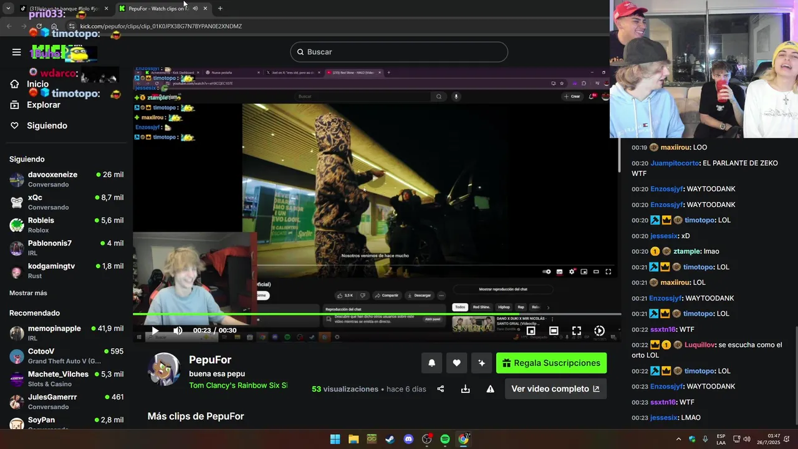Go back in the browser

pyautogui.click(x=9, y=26)
